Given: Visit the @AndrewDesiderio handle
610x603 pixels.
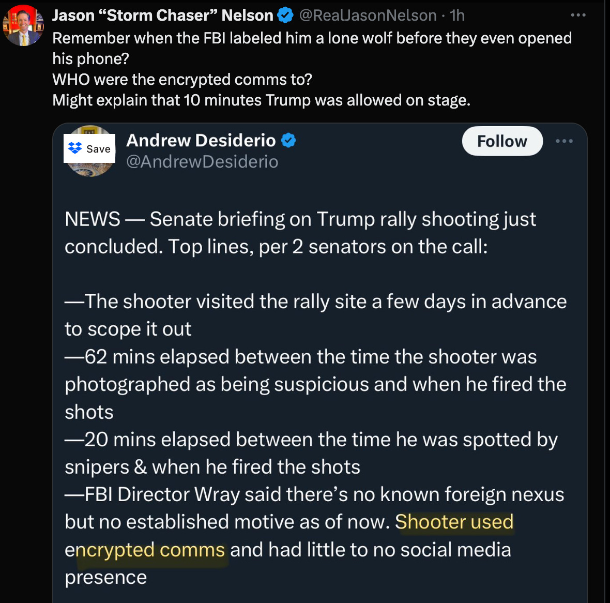Looking at the screenshot, I should 202,162.
